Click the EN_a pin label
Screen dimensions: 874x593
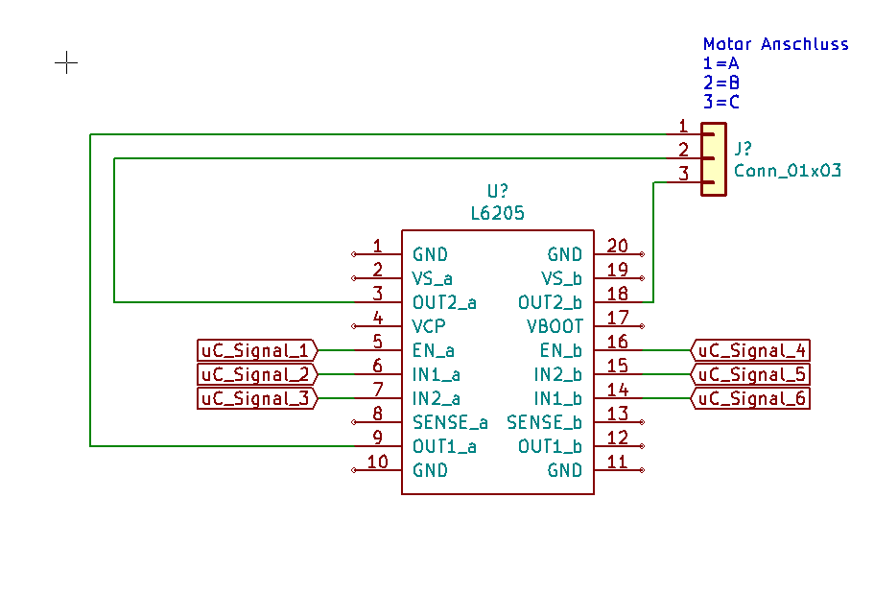point(433,350)
